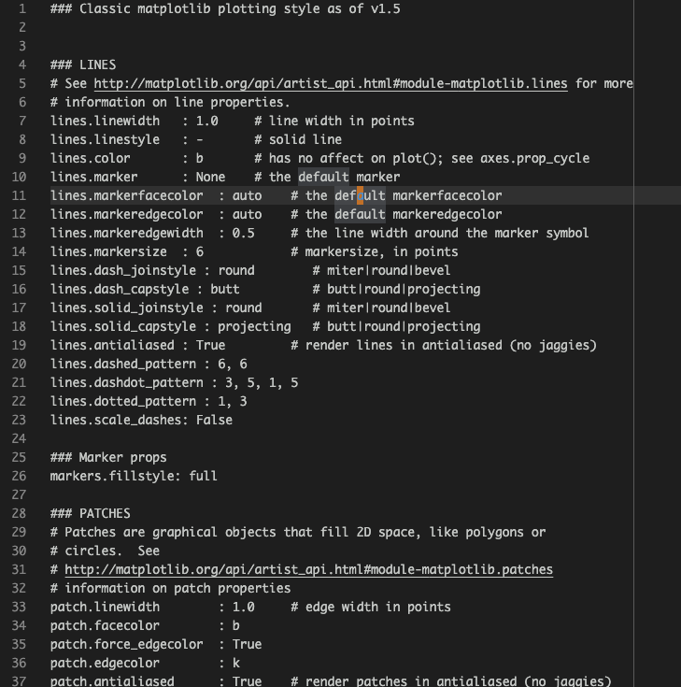Click the lines.linewidth value 1.0
This screenshot has height=687, width=681.
pos(206,122)
